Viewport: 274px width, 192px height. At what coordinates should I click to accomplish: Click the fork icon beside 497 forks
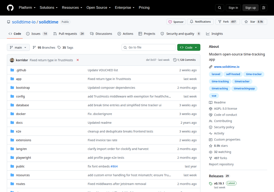[211, 158]
